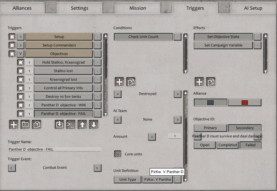Toggle checkbox for Objectives group
The width and height of the screenshot is (277, 191).
pyautogui.click(x=12, y=54)
